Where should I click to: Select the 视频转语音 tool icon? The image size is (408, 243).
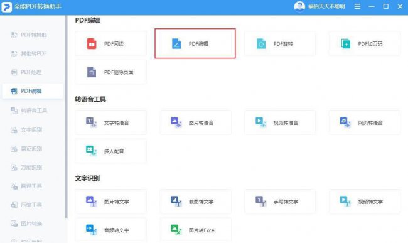tap(260, 122)
